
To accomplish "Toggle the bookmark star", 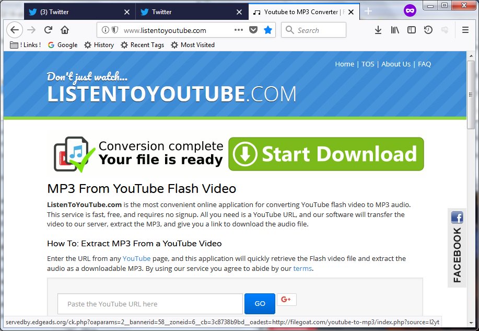I will 268,30.
